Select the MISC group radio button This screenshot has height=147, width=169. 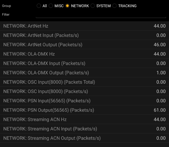(x=51, y=6)
